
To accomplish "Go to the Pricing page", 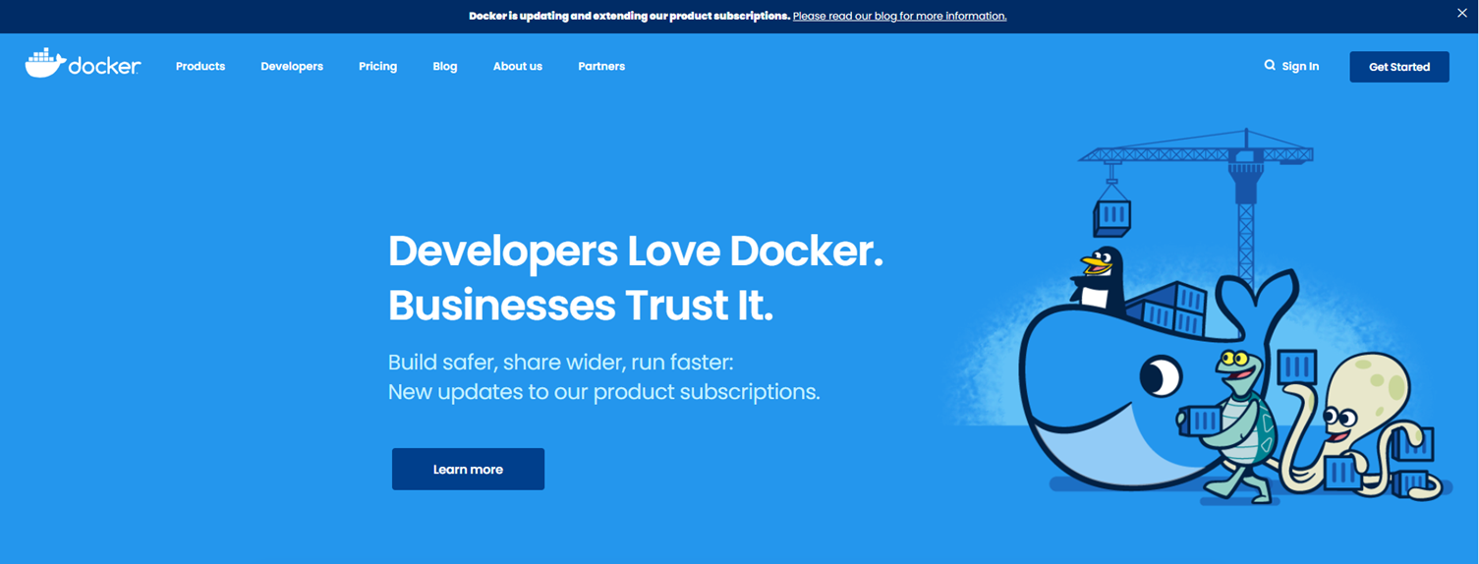I will click(377, 67).
